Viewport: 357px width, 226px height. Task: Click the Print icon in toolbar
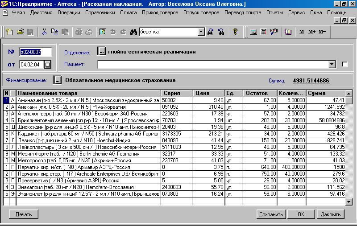tap(79, 32)
